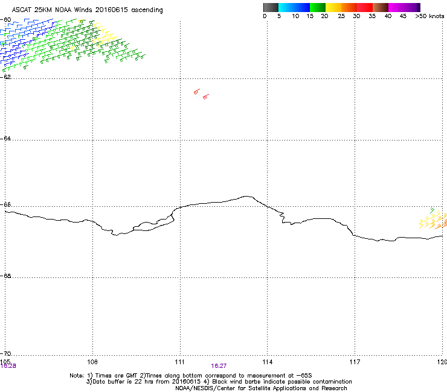Click the purple 16:27 time label
The width and height of the screenshot is (447, 392).
219,366
